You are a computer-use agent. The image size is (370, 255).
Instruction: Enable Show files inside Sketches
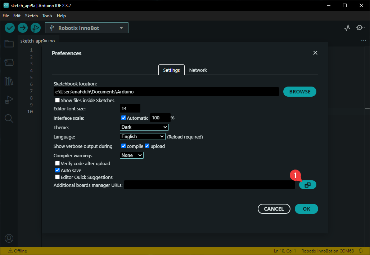(57, 100)
